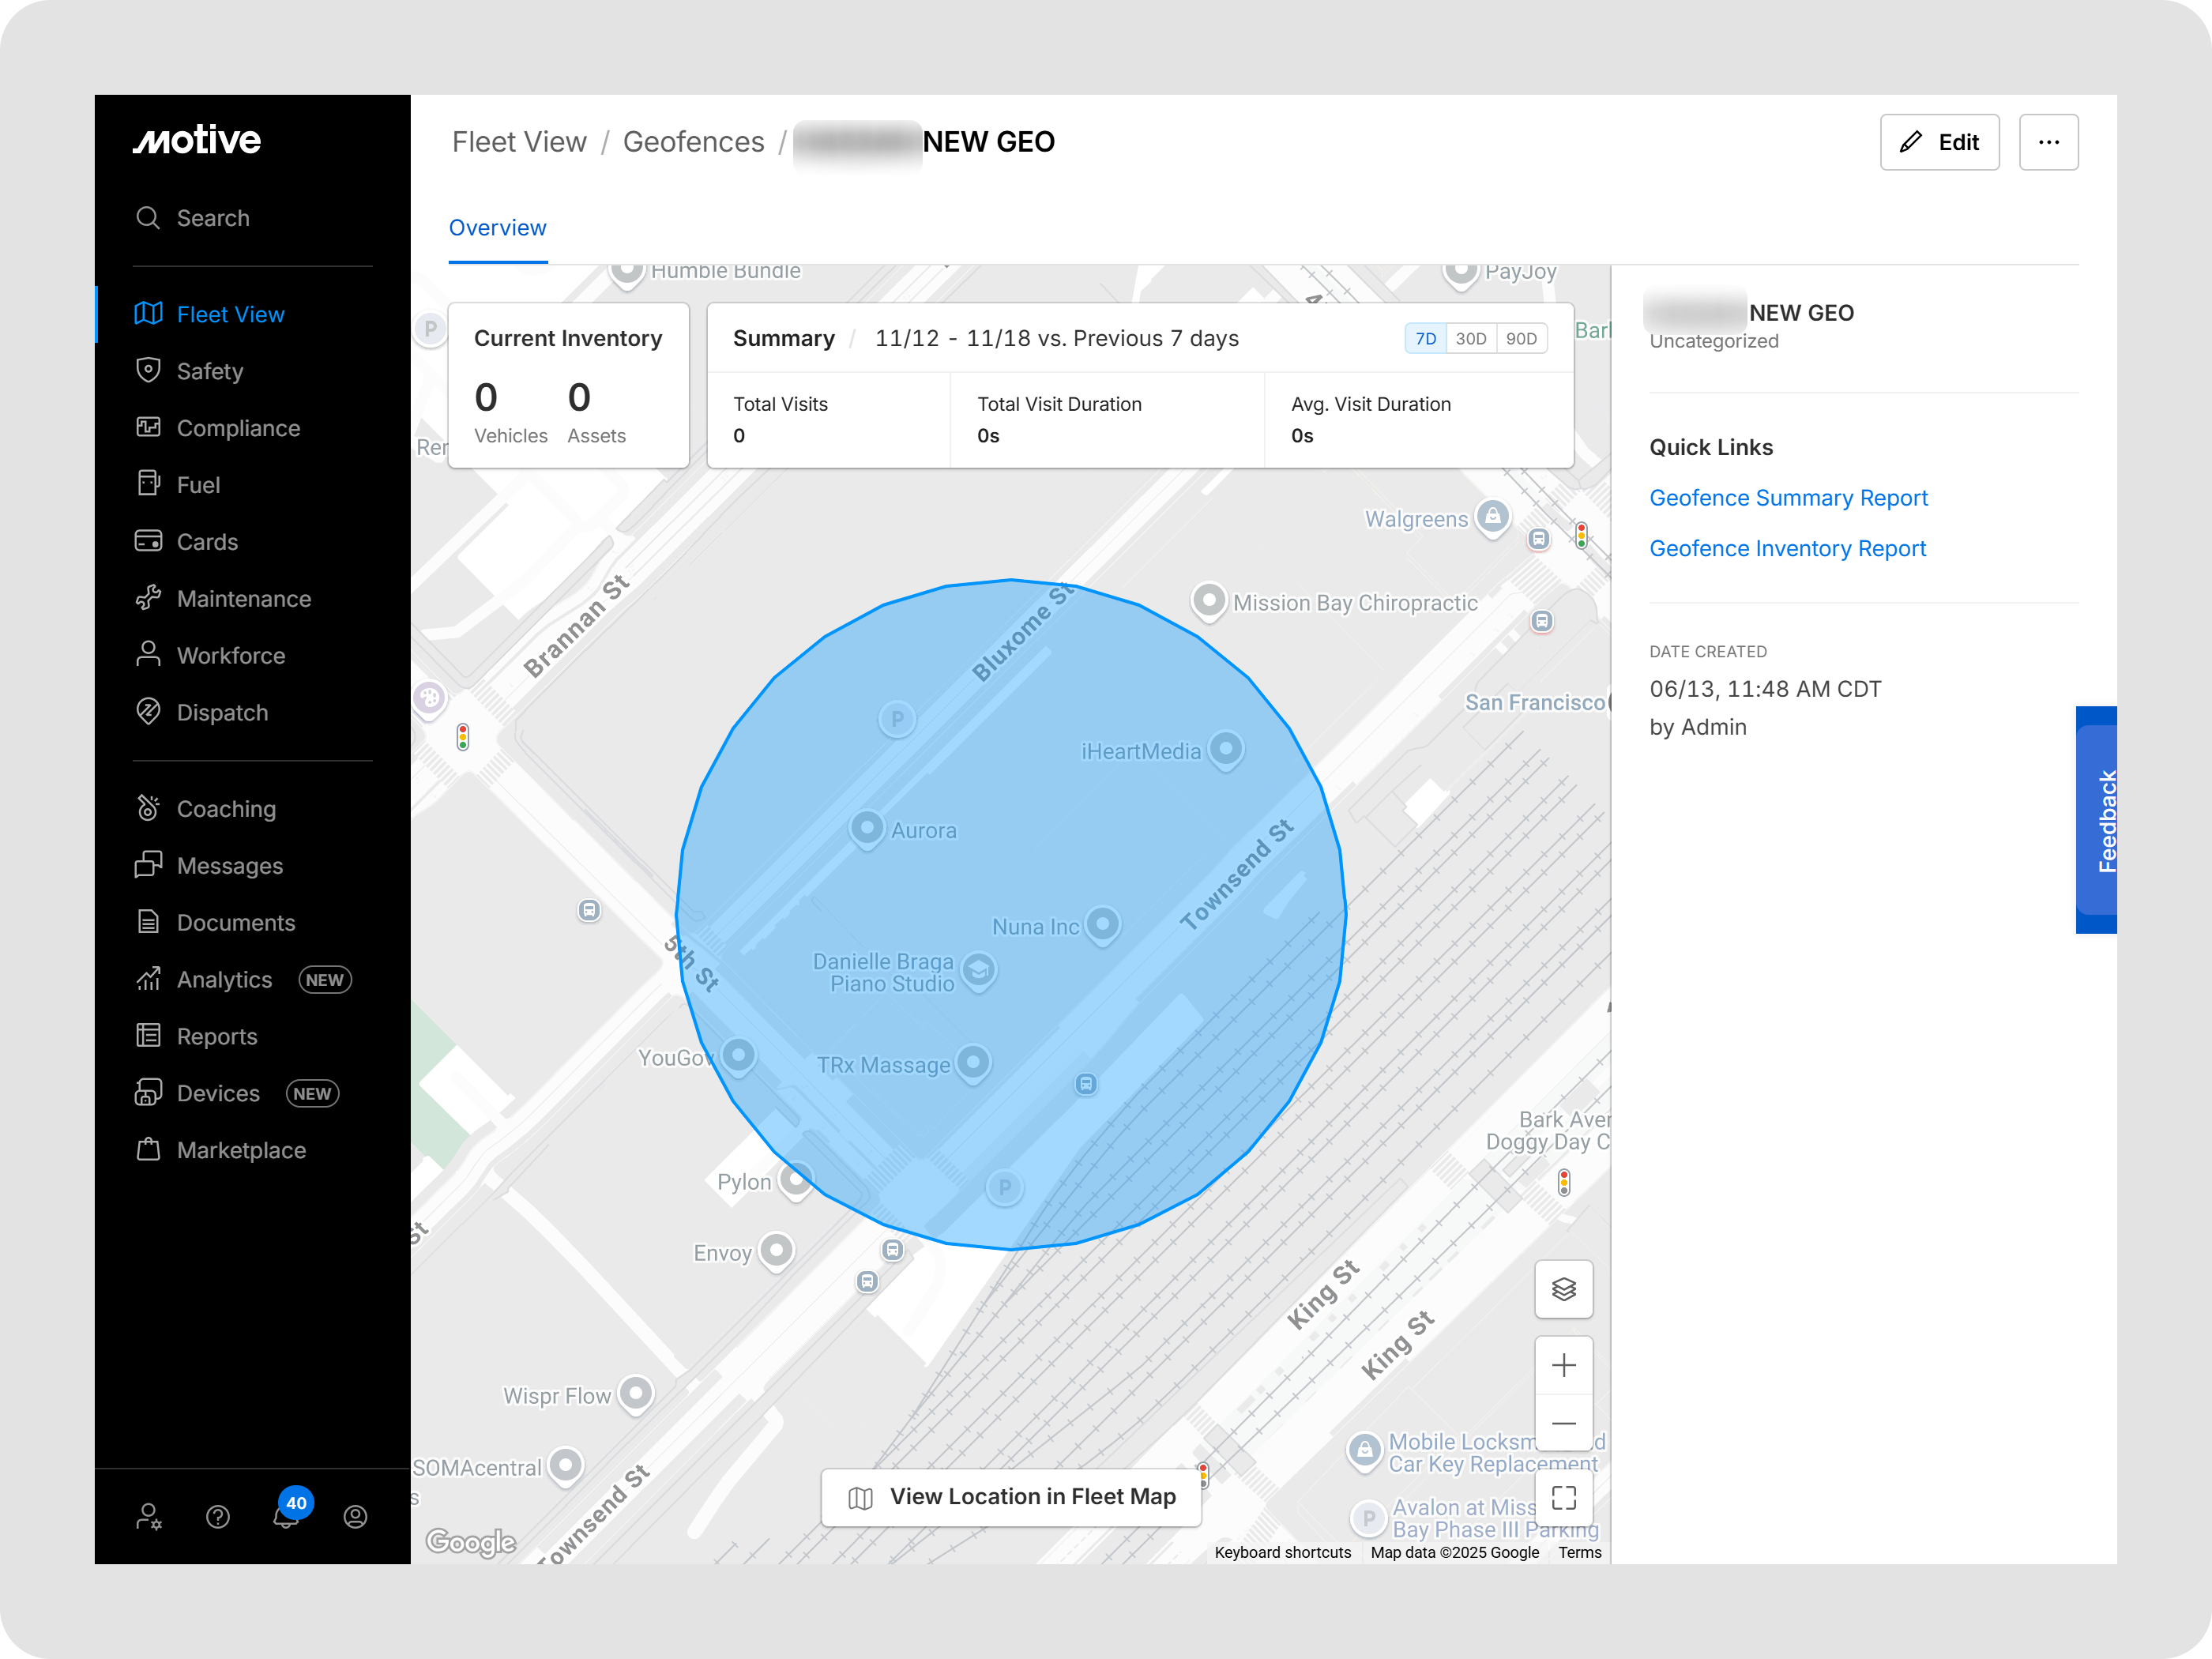
Task: Zoom out on the map
Action: [1563, 1423]
